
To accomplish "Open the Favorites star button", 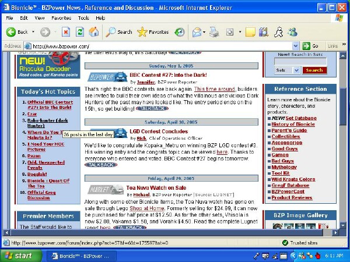I will click(153, 32).
